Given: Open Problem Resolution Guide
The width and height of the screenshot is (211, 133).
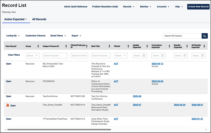Looking at the screenshot, I should (x=105, y=6).
